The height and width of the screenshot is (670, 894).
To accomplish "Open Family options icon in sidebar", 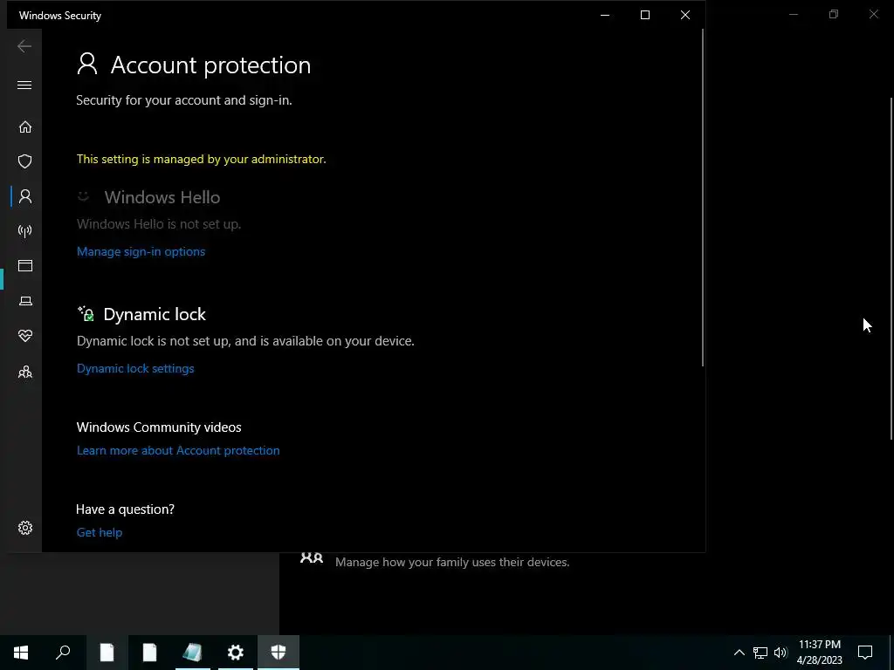I will click(25, 372).
